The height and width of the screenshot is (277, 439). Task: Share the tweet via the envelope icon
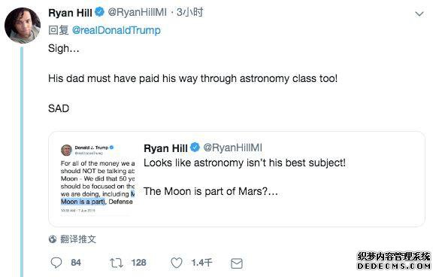[237, 263]
